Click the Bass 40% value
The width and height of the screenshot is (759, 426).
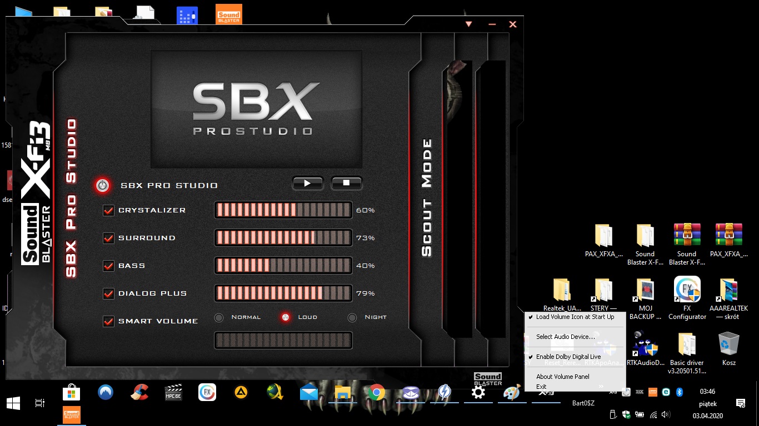pos(366,266)
